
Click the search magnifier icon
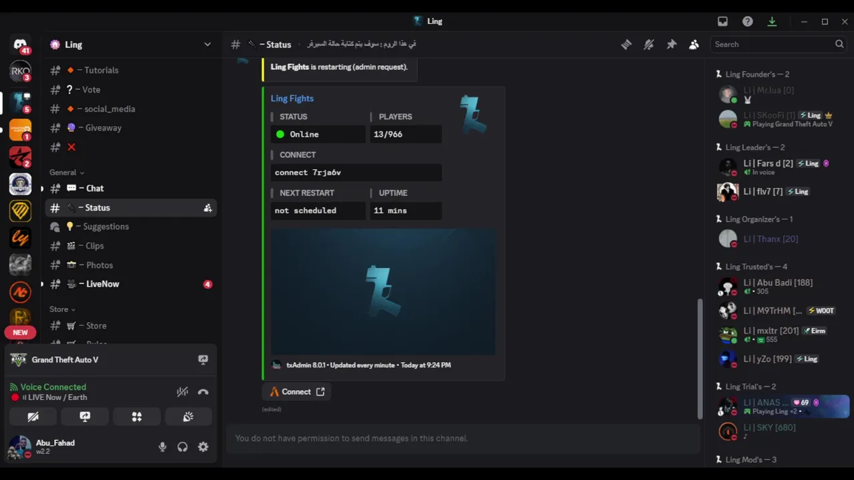pyautogui.click(x=839, y=44)
